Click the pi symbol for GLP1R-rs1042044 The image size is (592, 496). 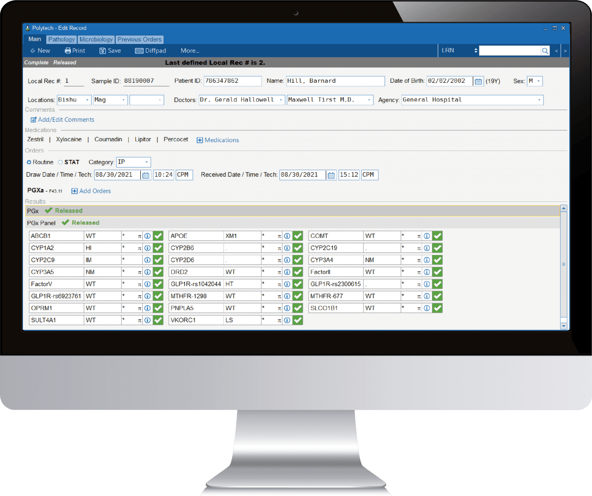pyautogui.click(x=279, y=285)
